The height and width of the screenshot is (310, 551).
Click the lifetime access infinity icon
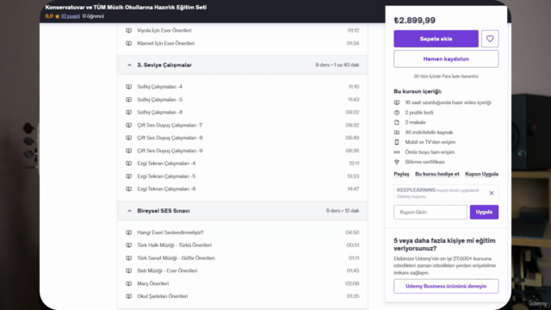[x=397, y=152]
